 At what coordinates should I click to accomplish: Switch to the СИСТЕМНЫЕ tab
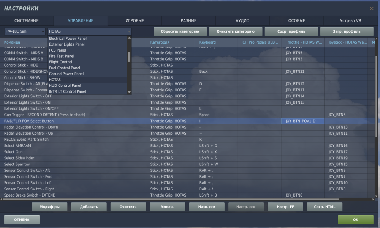click(x=27, y=20)
